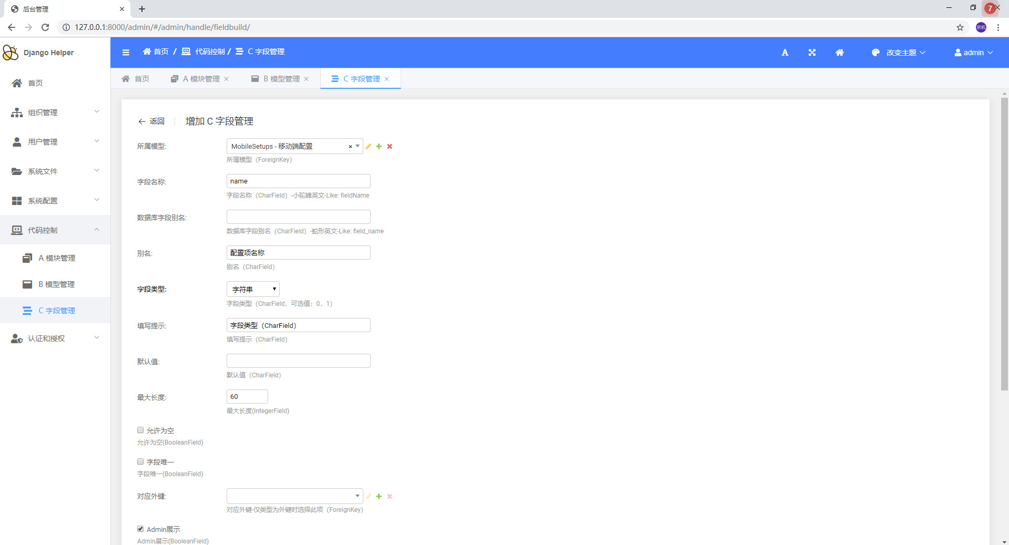Click the 返回 back link

[151, 121]
